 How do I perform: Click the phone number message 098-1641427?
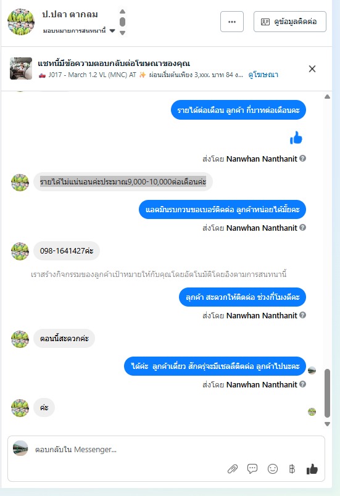tap(67, 251)
